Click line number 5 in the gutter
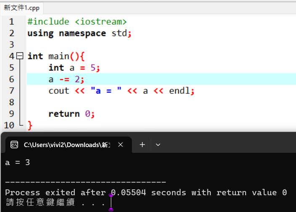The width and height of the screenshot is (296, 212). (x=11, y=67)
